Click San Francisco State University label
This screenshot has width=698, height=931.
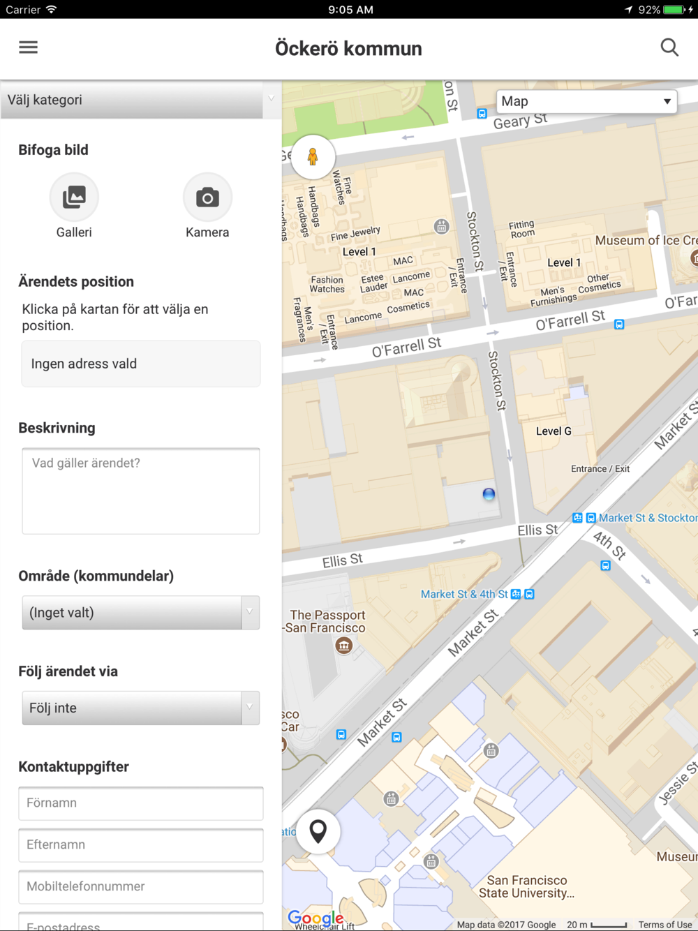click(x=527, y=887)
